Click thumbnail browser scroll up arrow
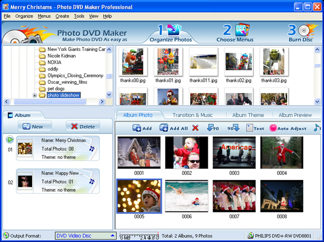Image resolution: width=324 pixels, height=242 pixels. [317, 49]
